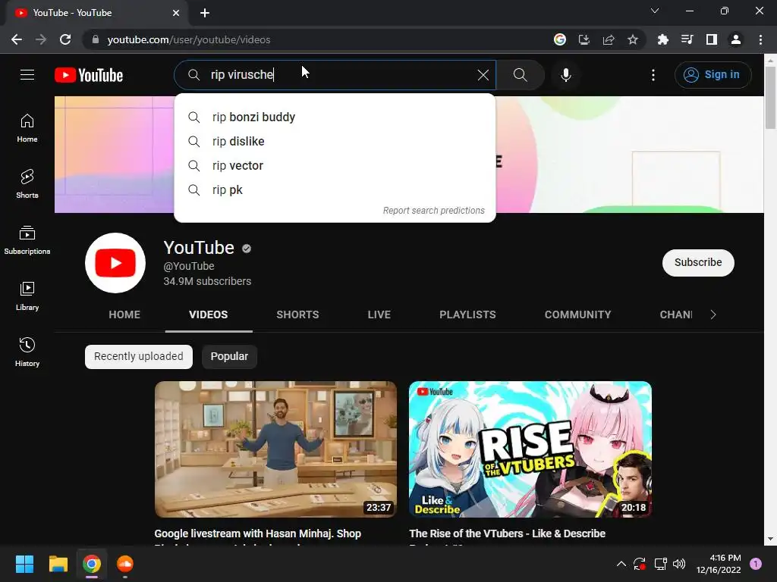Open the Extensions puzzle icon
Image resolution: width=777 pixels, height=582 pixels.
point(662,39)
